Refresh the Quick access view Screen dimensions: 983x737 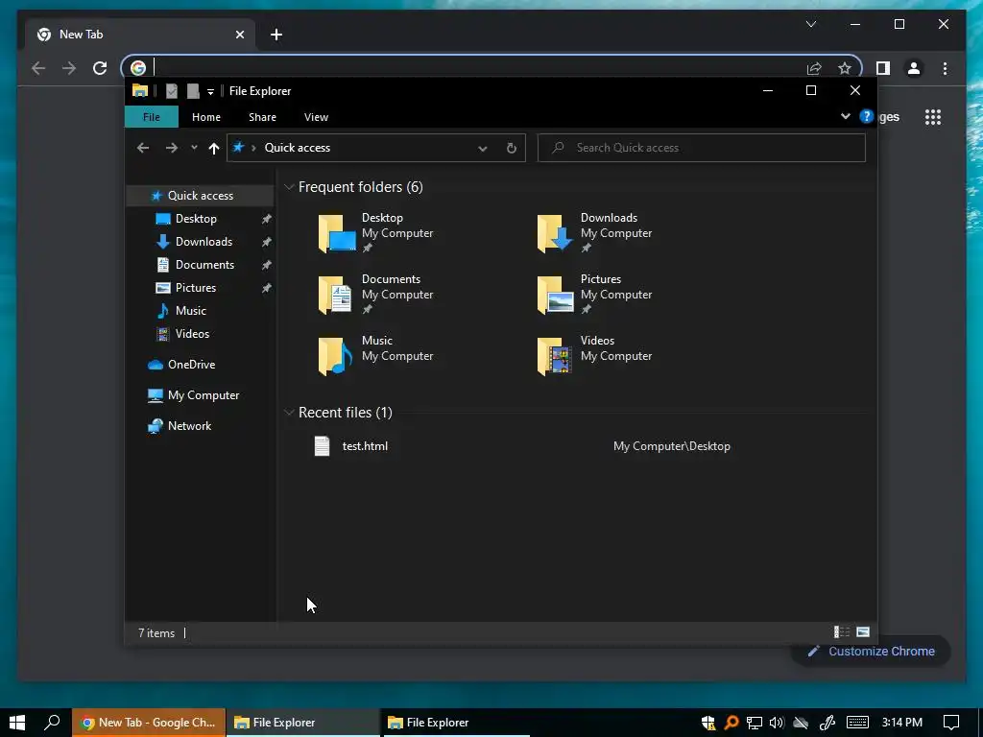click(x=512, y=148)
